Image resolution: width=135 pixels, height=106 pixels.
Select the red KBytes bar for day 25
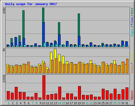(103, 94)
